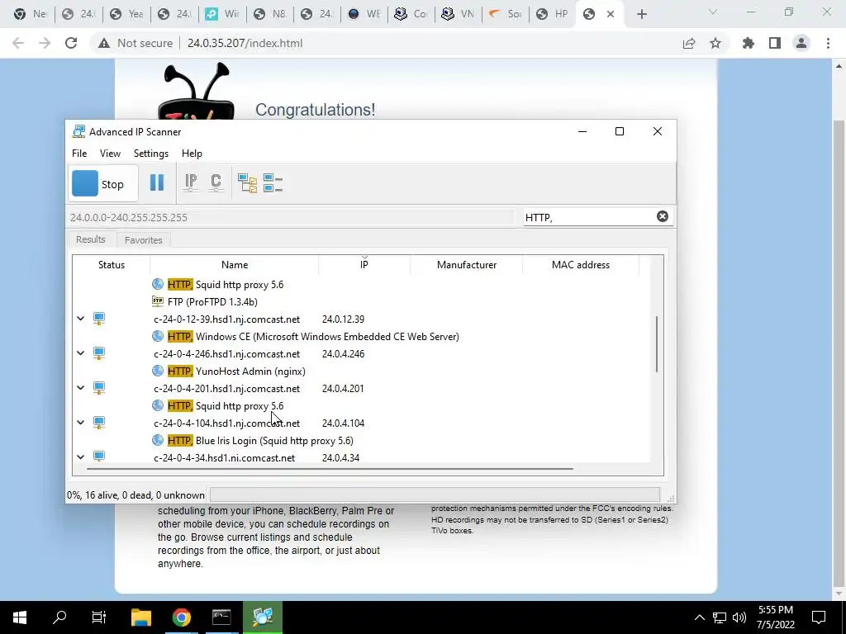Show hidden system tray icons
Viewport: 846px width, 634px height.
click(x=699, y=617)
